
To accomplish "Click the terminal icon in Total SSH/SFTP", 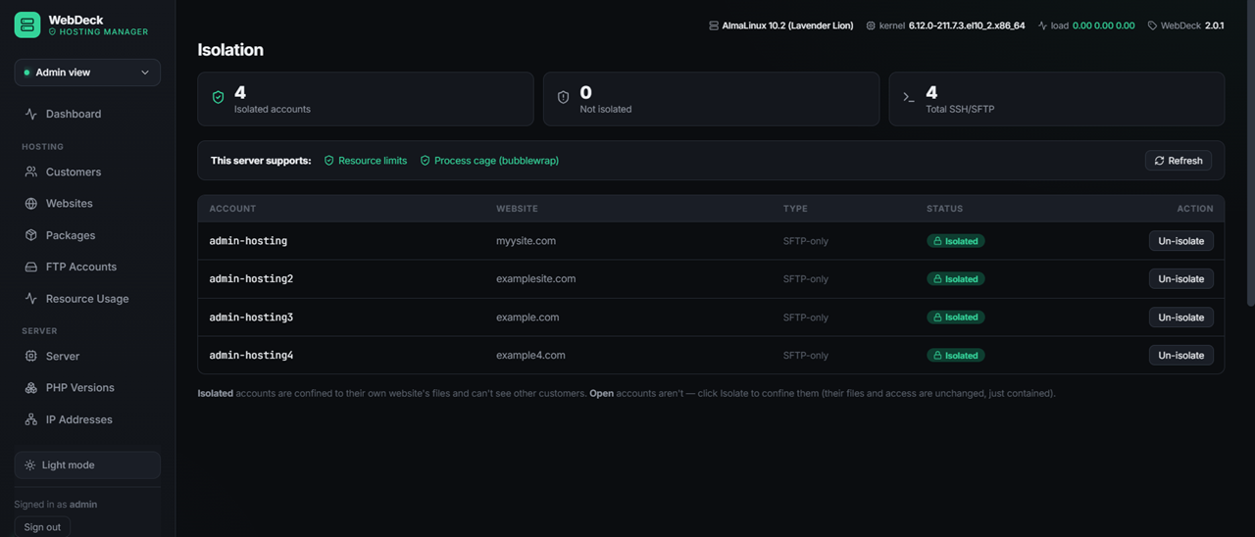I will click(909, 98).
